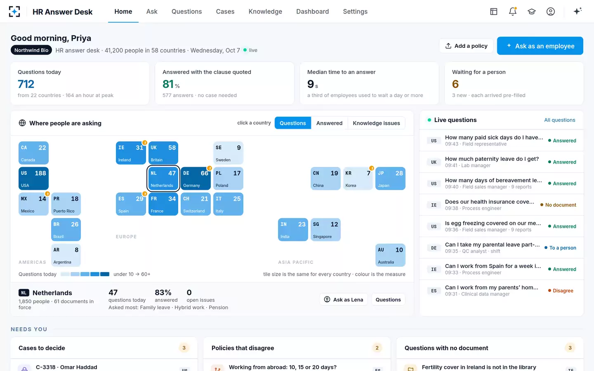
Task: Open the Knowledge tab
Action: (265, 12)
